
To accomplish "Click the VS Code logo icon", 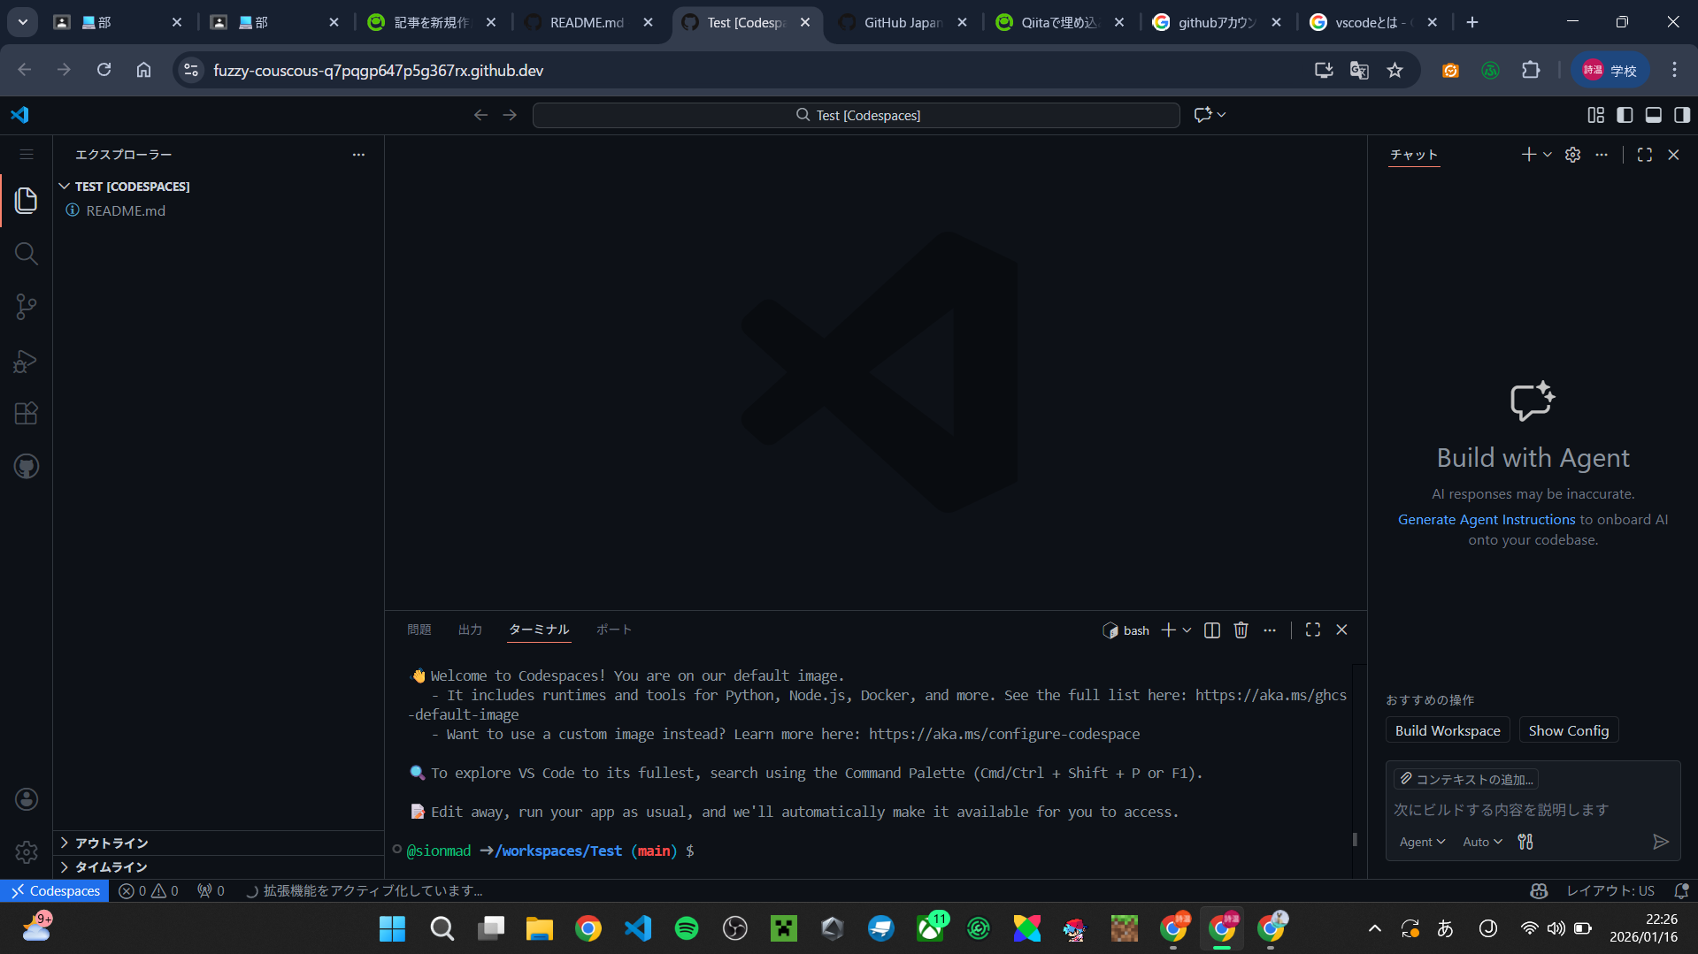I will (19, 115).
